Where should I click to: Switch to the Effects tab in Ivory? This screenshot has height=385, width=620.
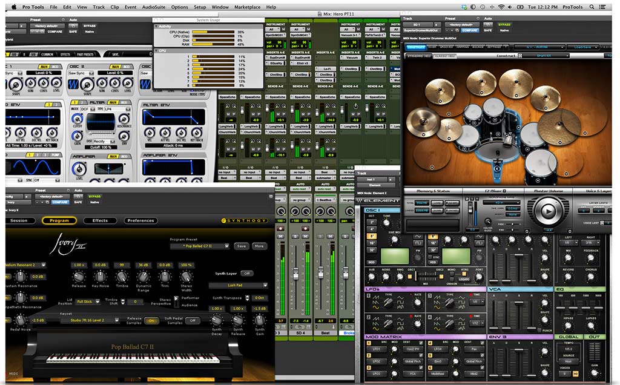pyautogui.click(x=100, y=220)
